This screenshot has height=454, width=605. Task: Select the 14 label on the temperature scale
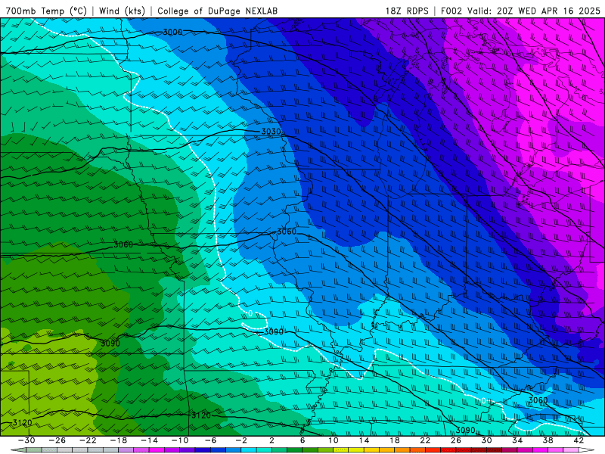coord(364,440)
